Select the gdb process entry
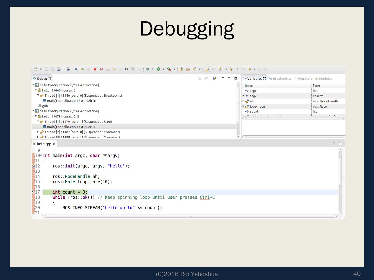This screenshot has width=374, height=280. point(45,106)
